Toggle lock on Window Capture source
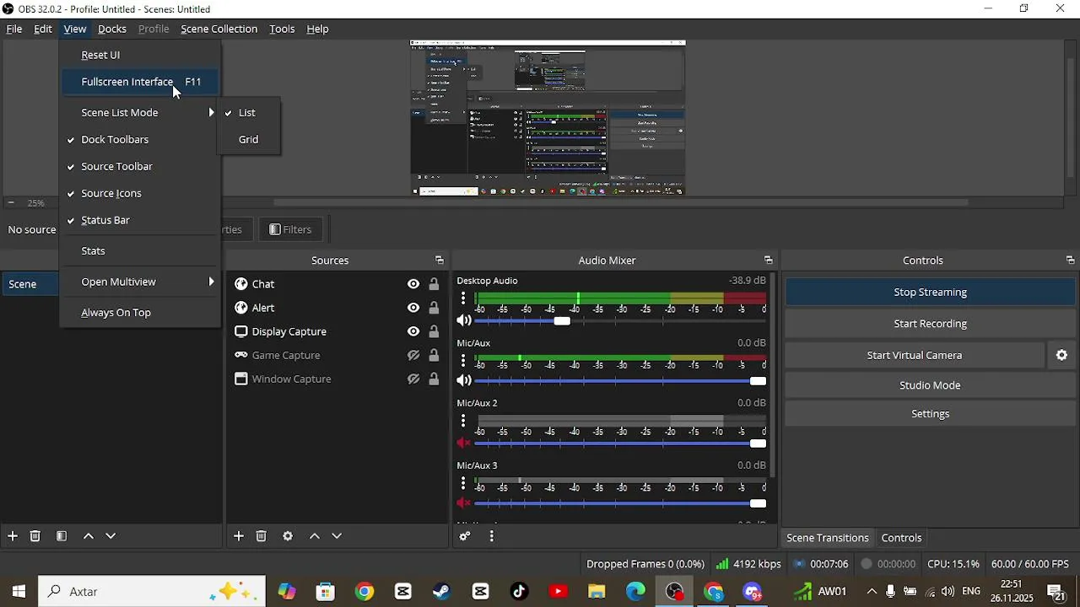The width and height of the screenshot is (1080, 607). (x=434, y=379)
